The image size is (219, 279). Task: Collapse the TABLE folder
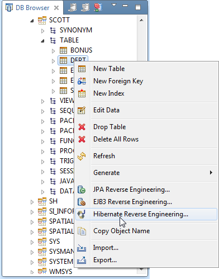coord(42,41)
